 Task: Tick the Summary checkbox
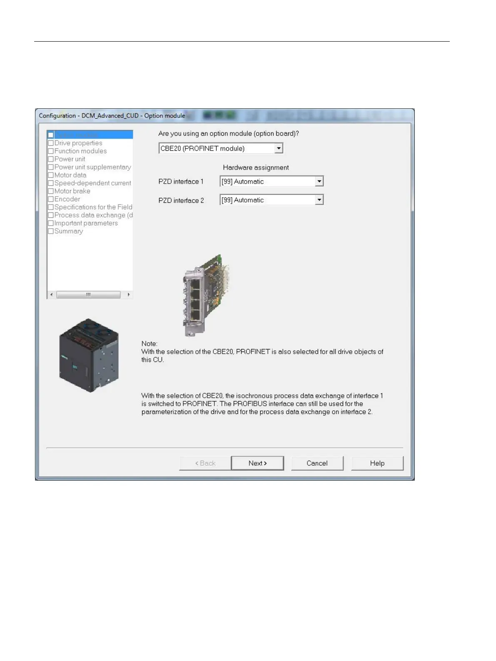(x=51, y=231)
